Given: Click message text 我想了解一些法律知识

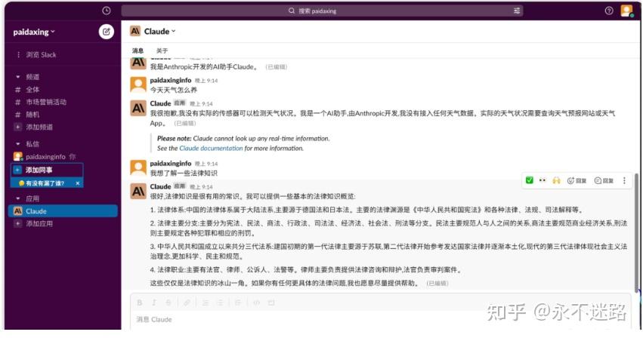Looking at the screenshot, I should [184, 173].
